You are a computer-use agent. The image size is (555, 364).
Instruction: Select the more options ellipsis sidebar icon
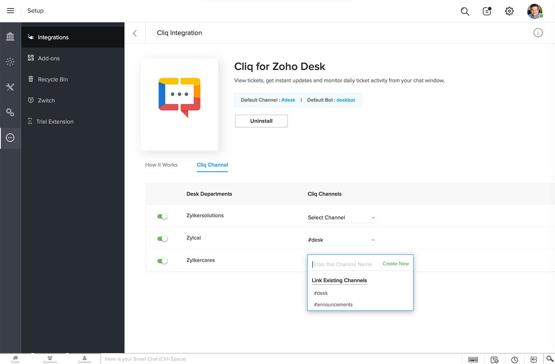point(10,138)
